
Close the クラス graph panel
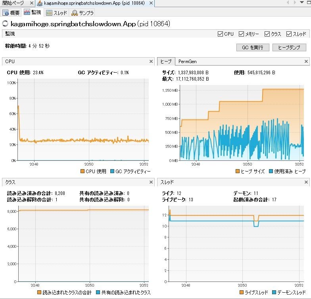(151, 182)
